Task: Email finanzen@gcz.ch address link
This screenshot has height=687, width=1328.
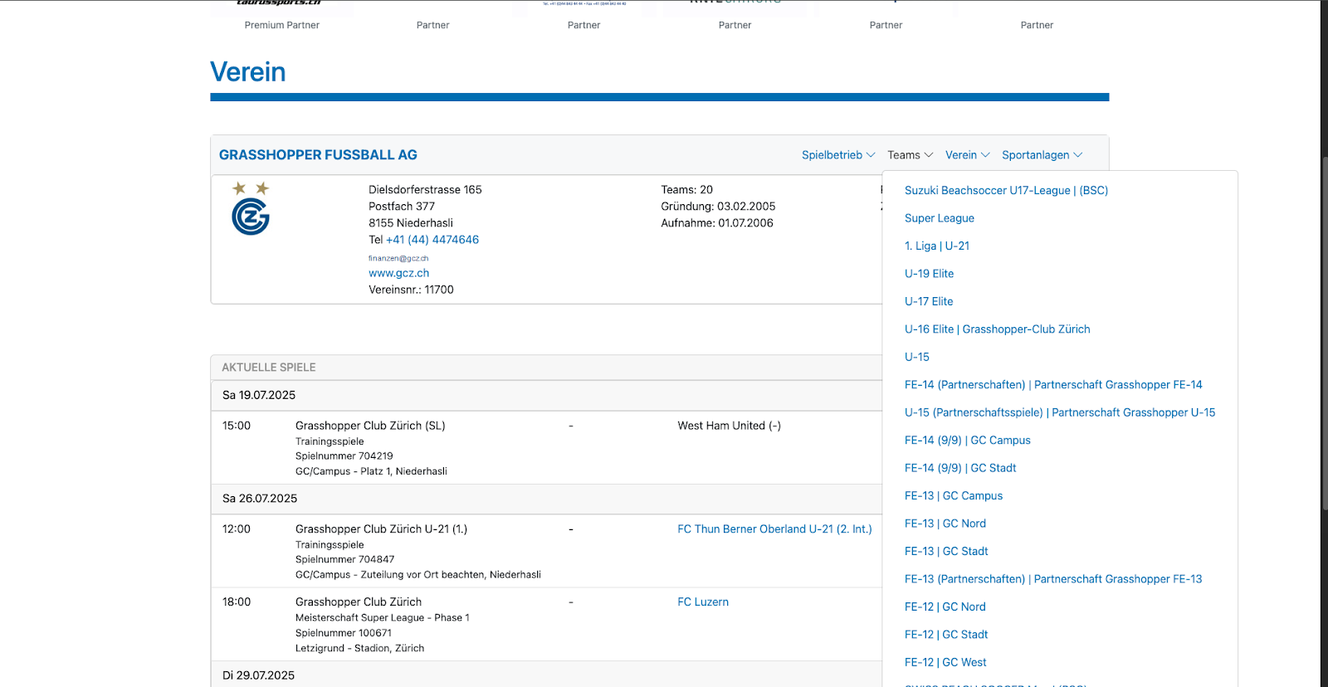Action: [398, 258]
